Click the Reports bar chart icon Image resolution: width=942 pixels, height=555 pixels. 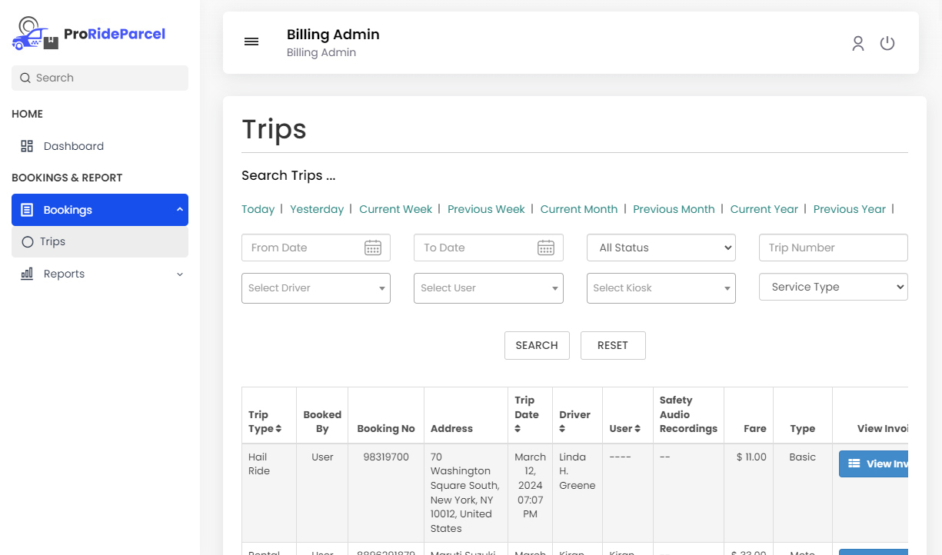pyautogui.click(x=27, y=274)
